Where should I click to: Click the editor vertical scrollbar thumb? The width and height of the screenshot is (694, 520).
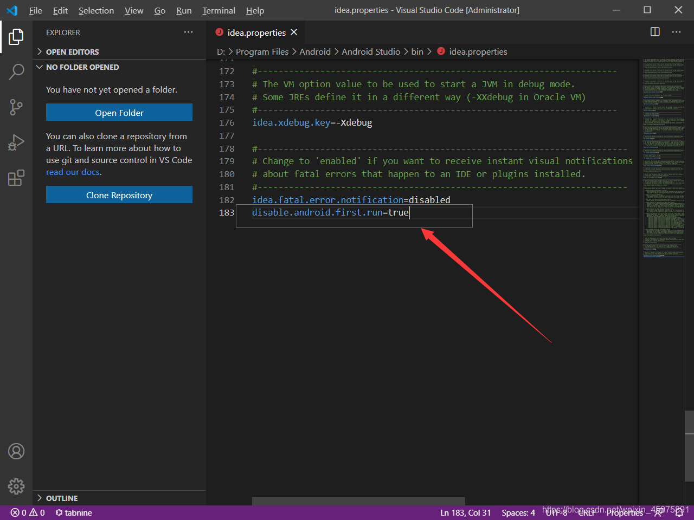coord(690,446)
